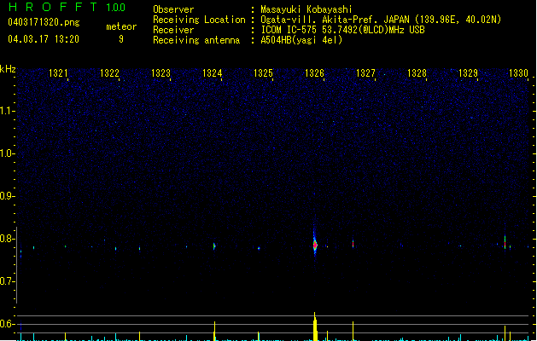Click the Receiving antenna label
This screenshot has width=537, height=341.
[x=196, y=40]
